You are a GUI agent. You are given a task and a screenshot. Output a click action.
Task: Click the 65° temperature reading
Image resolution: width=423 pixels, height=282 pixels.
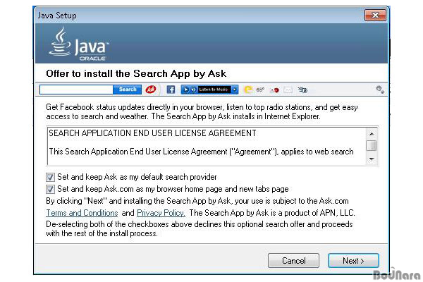coord(260,90)
